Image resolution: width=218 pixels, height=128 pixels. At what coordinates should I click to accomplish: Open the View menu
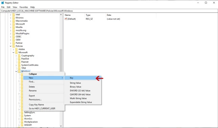click(15, 7)
